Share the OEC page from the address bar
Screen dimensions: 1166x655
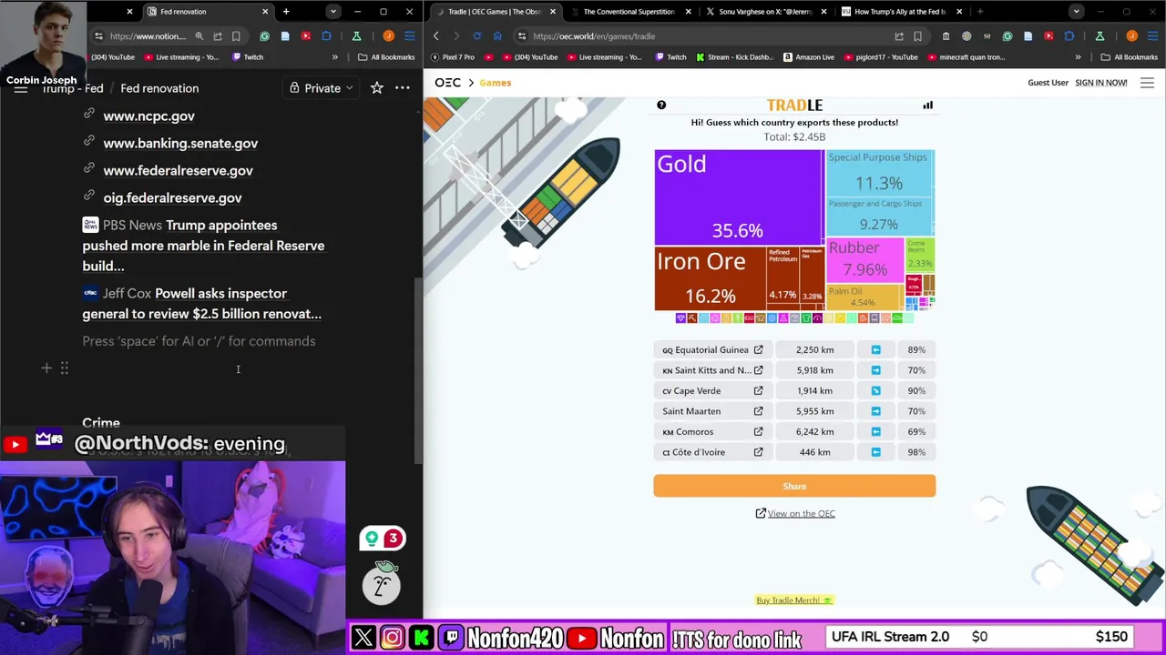click(x=899, y=36)
